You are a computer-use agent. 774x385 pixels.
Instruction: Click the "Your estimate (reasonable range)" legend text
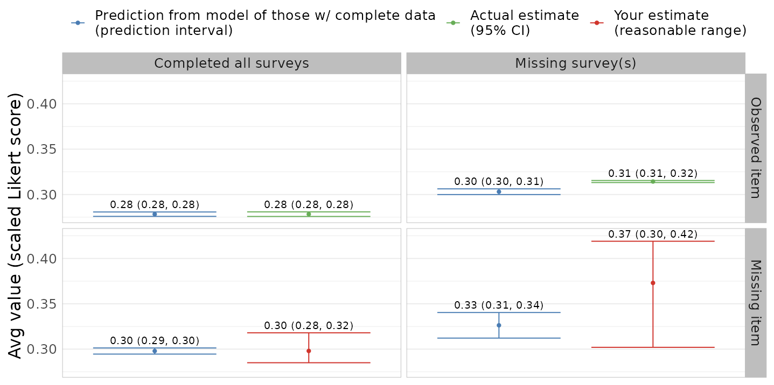pos(680,23)
